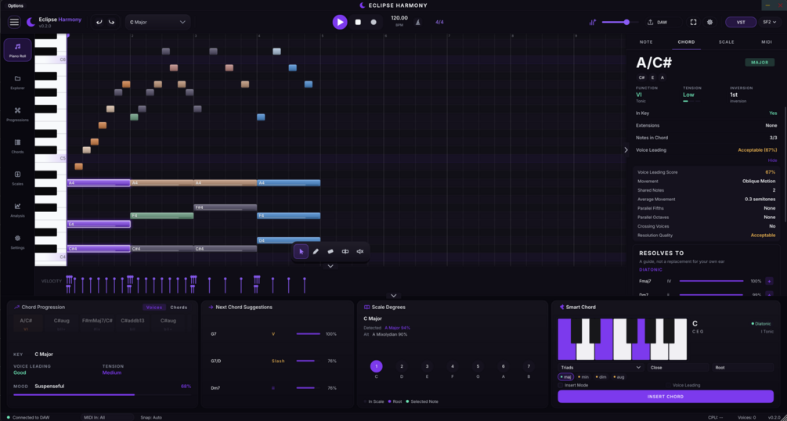Add Fmaj7 resolution with plus button
The width and height of the screenshot is (787, 421).
[770, 282]
